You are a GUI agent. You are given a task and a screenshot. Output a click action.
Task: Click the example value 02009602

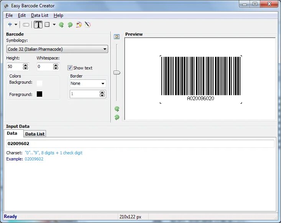coord(34,159)
